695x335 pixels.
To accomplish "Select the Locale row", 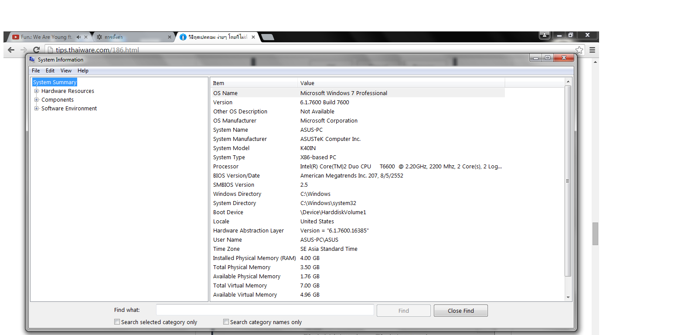I will tap(358, 221).
